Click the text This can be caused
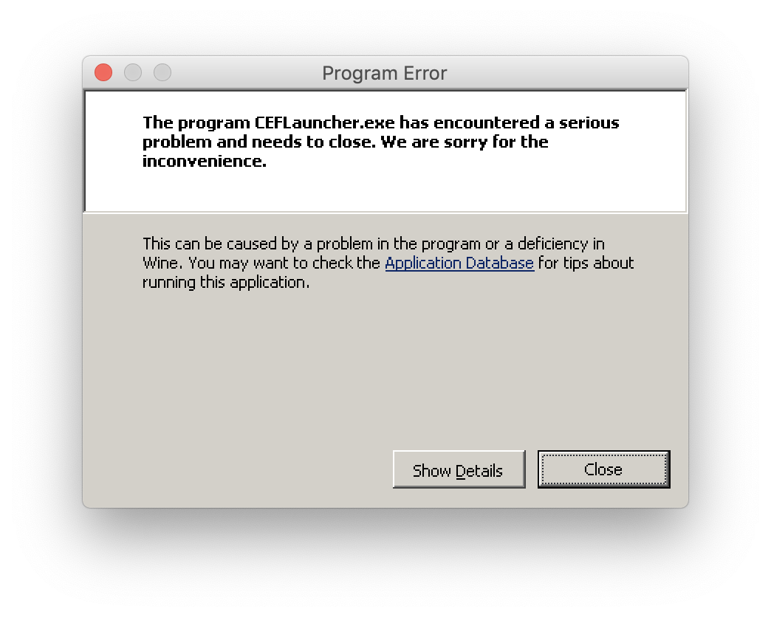The image size is (771, 617). click(210, 244)
